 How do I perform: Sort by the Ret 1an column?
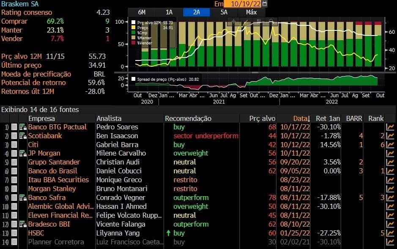pos(328,118)
